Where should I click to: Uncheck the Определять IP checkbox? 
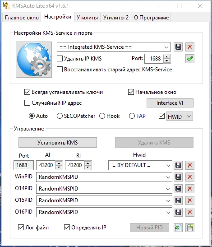point(67,228)
